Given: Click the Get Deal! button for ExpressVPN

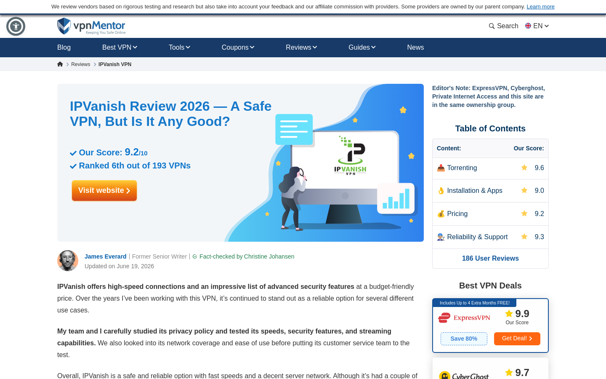Looking at the screenshot, I should pos(517,339).
